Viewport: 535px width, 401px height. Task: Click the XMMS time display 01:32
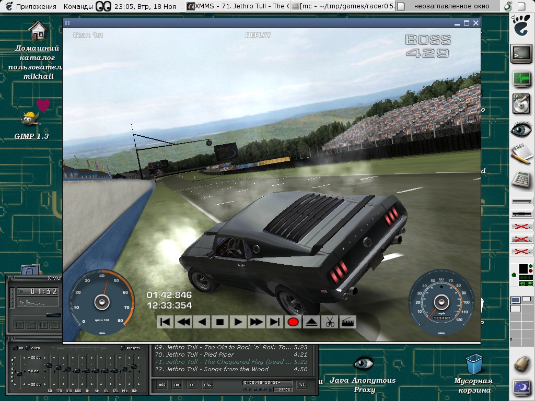pos(44,291)
